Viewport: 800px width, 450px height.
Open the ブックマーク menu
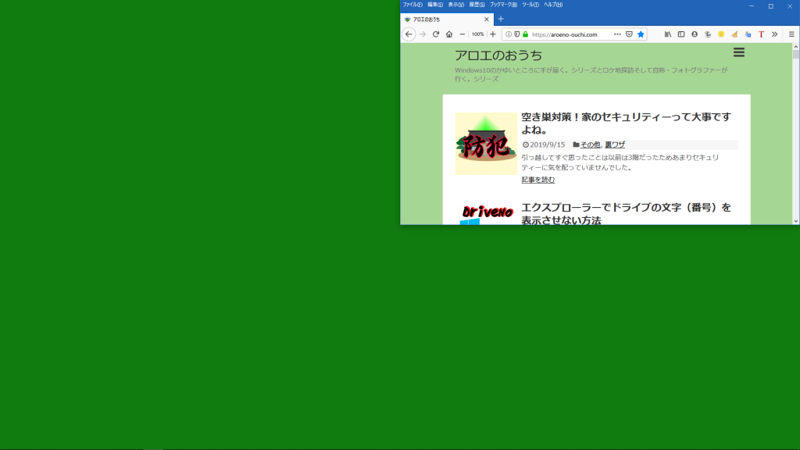[503, 5]
